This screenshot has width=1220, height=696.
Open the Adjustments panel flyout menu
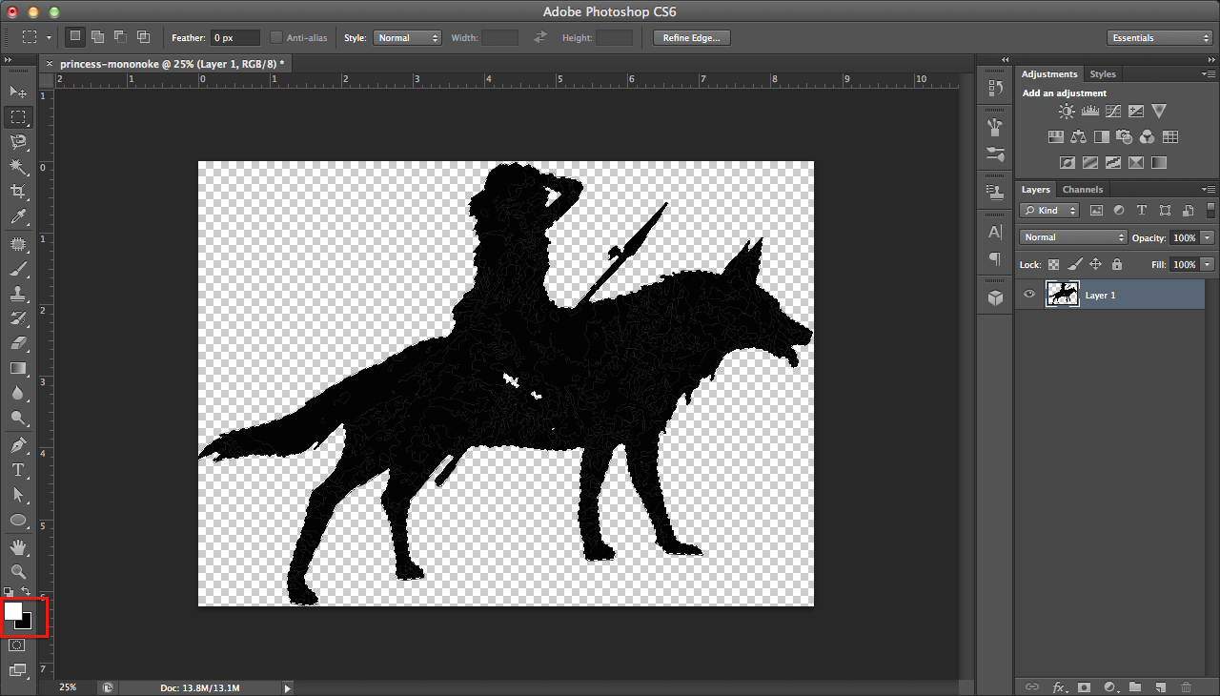pyautogui.click(x=1210, y=73)
